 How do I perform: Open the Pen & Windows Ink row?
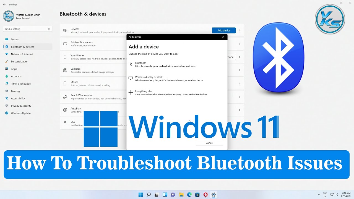pyautogui.click(x=152, y=97)
